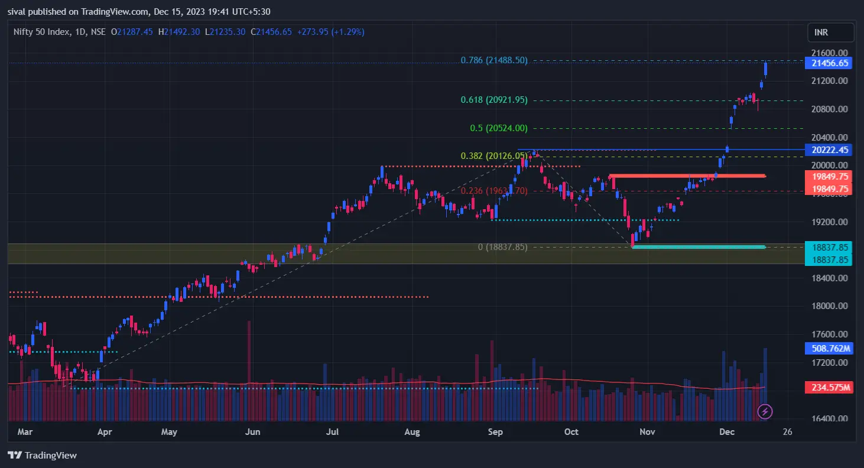864x468 pixels.
Task: Click the change value +273.95 (+1.29%)
Action: coord(330,32)
